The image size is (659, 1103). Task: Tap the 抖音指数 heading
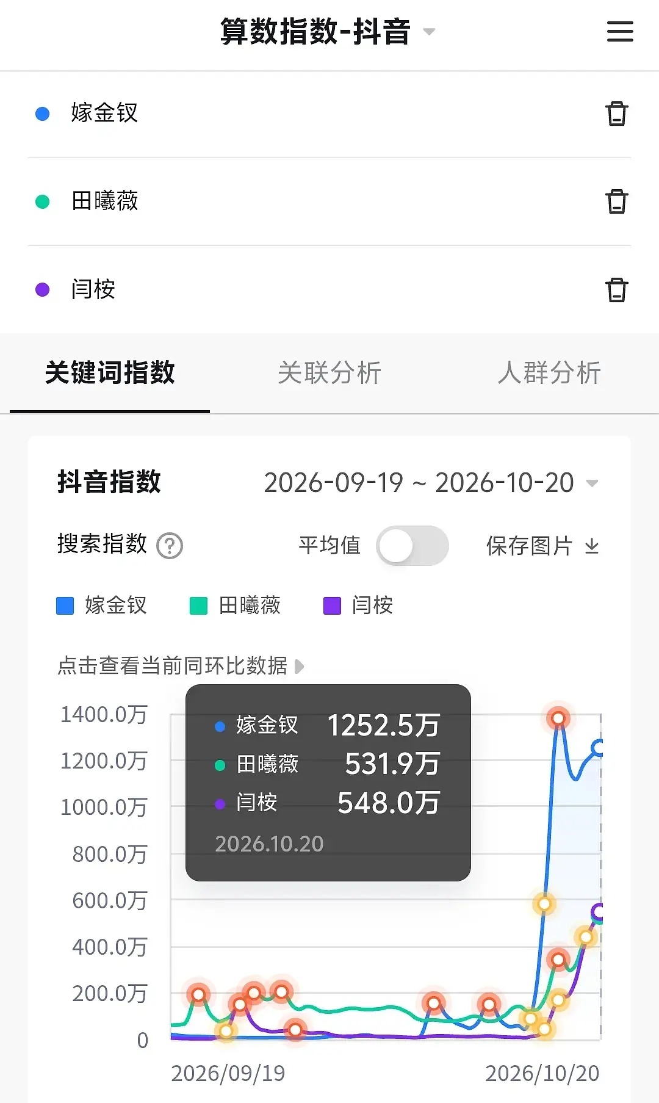[x=109, y=482]
